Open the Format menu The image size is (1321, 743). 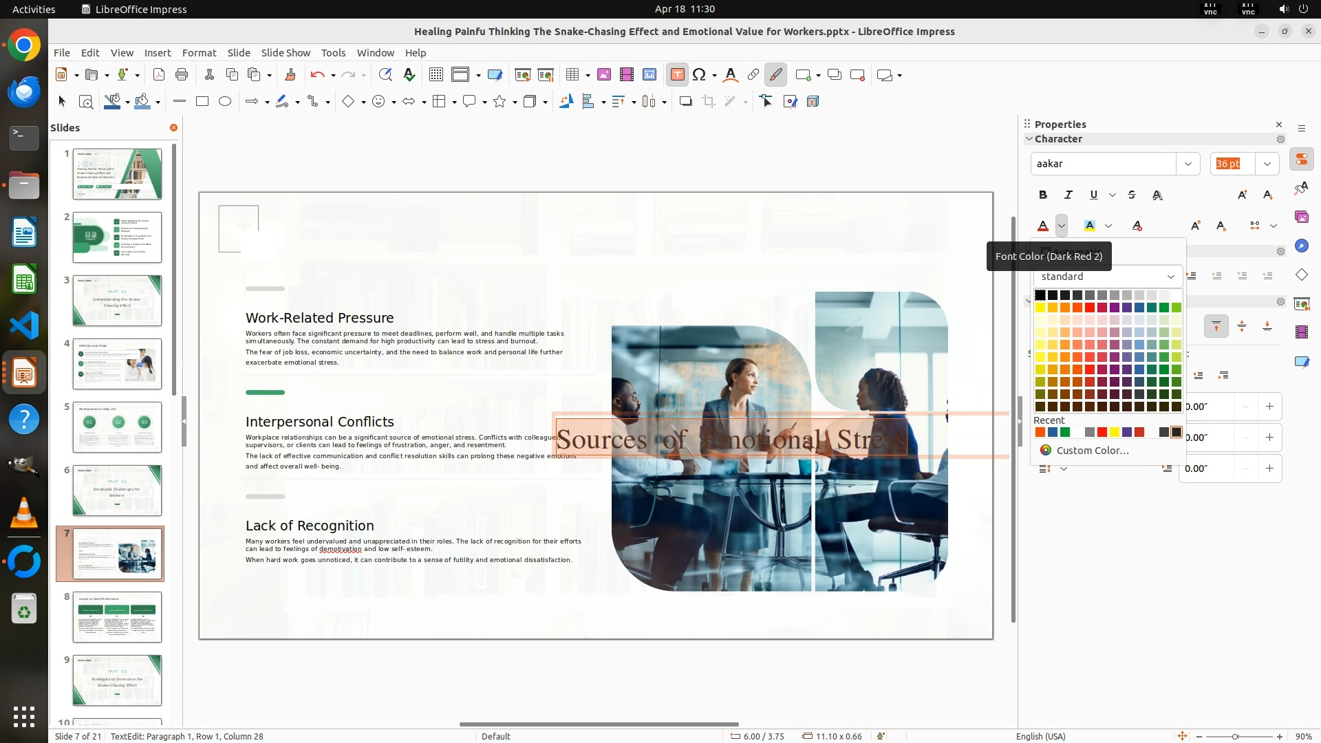[199, 53]
